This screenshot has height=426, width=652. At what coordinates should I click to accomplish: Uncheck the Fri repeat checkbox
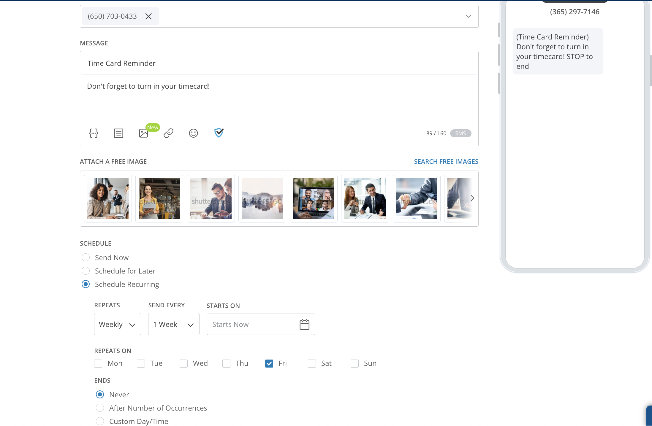[x=269, y=363]
